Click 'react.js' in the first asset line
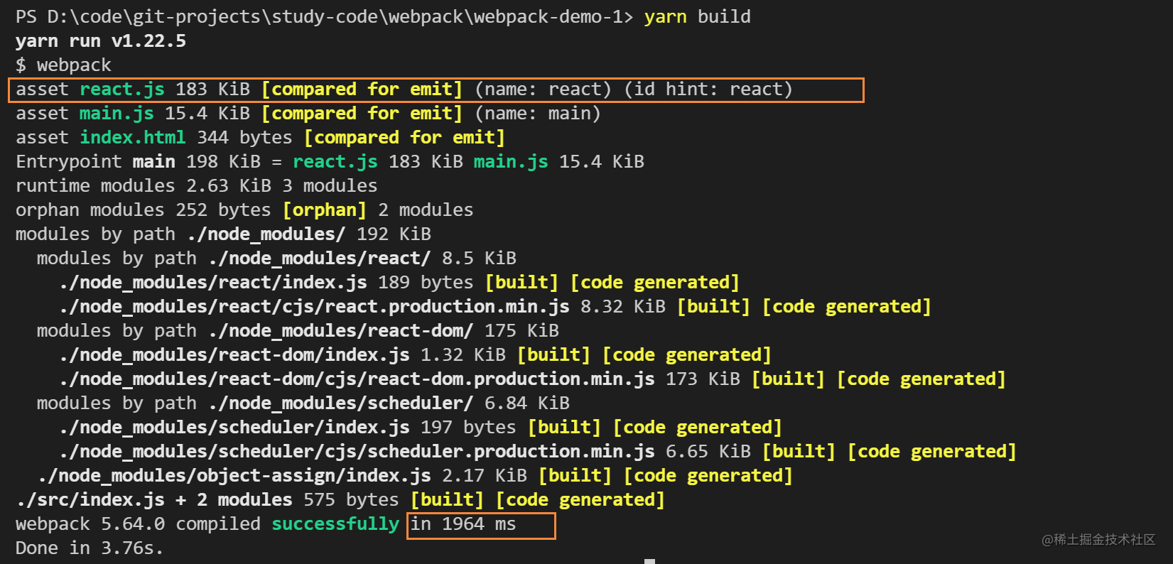1173x564 pixels. [121, 89]
